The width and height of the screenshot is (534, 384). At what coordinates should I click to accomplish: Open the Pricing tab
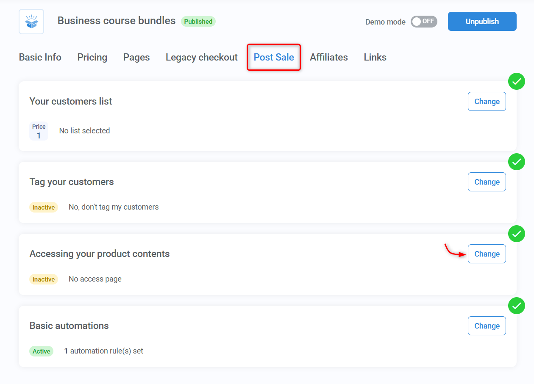[x=92, y=57]
